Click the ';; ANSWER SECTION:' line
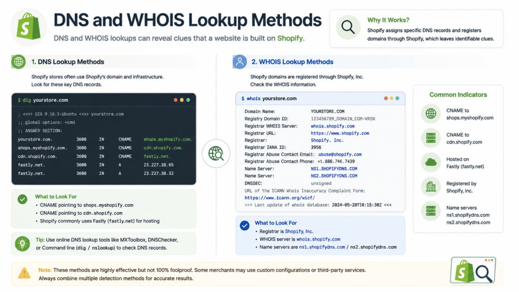 40,131
